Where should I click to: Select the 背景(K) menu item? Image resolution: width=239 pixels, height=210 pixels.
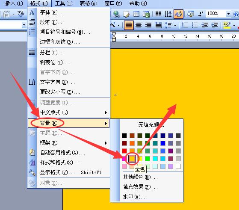coord(68,123)
